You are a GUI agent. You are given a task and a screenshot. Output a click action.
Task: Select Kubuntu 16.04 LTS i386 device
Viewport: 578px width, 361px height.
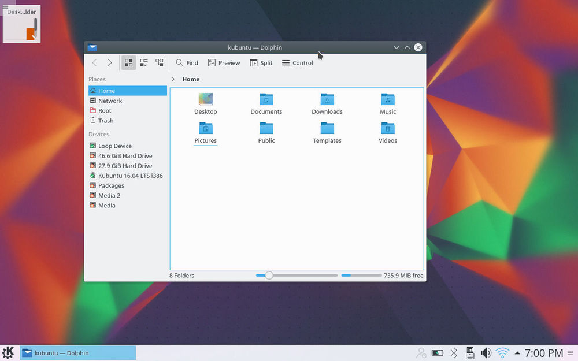pyautogui.click(x=130, y=176)
